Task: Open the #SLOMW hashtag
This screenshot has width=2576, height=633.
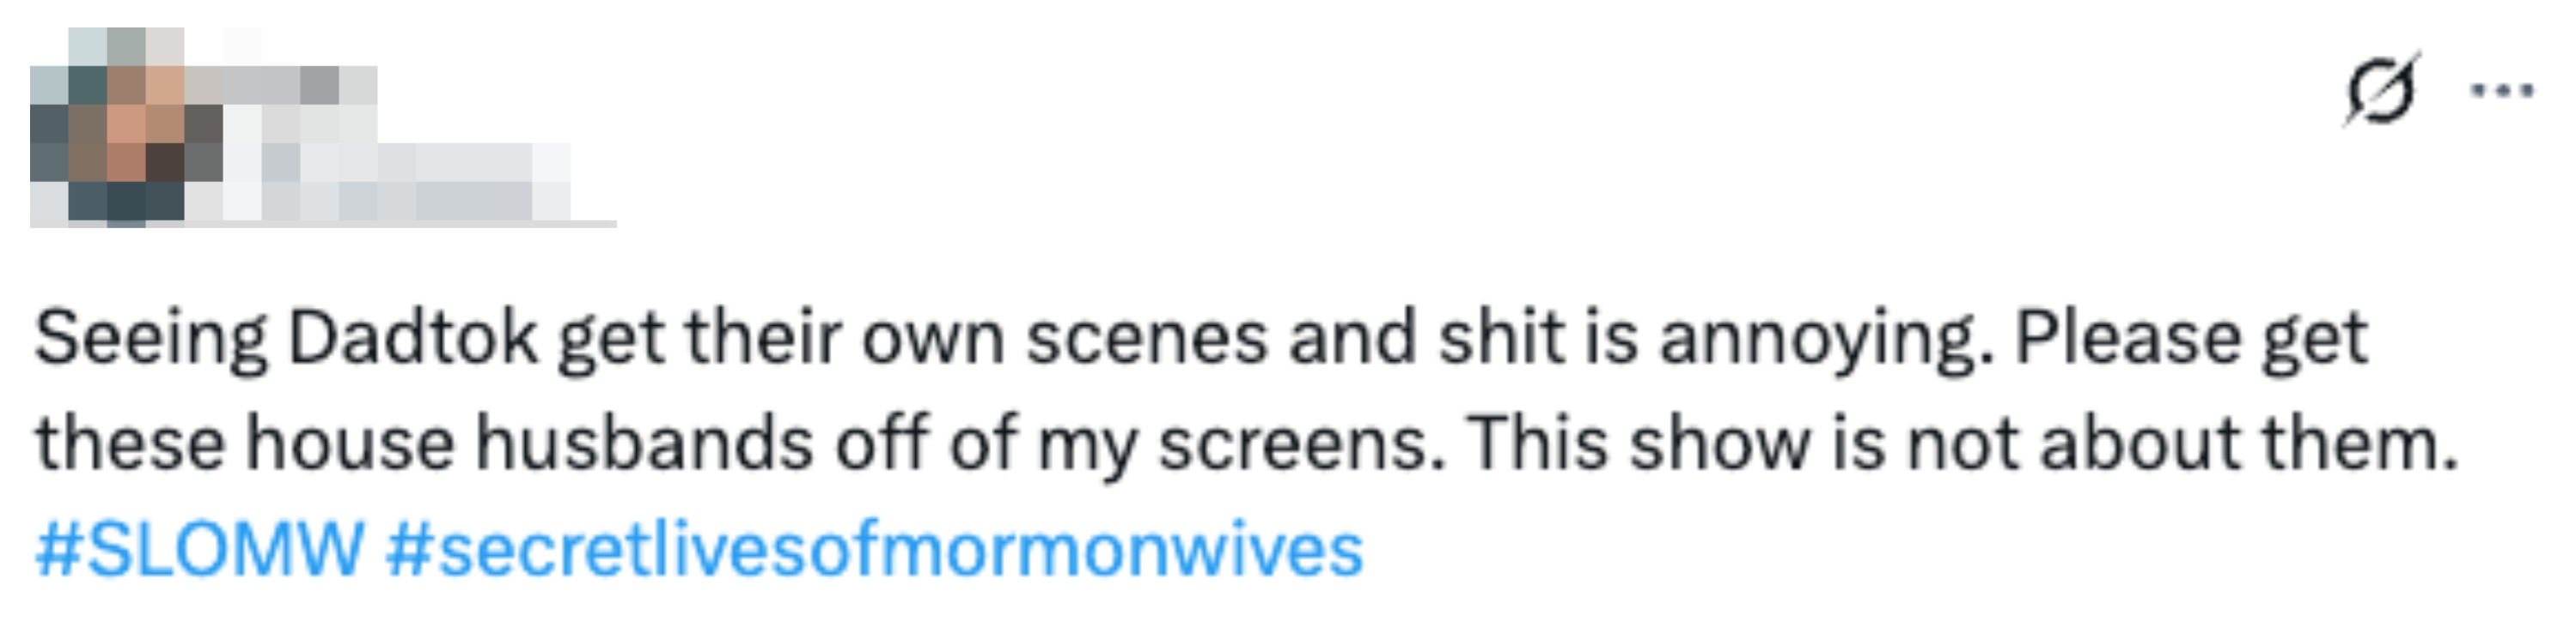Action: coord(200,549)
